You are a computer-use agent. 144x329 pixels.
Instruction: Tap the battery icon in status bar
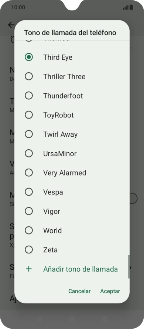tap(131, 7)
